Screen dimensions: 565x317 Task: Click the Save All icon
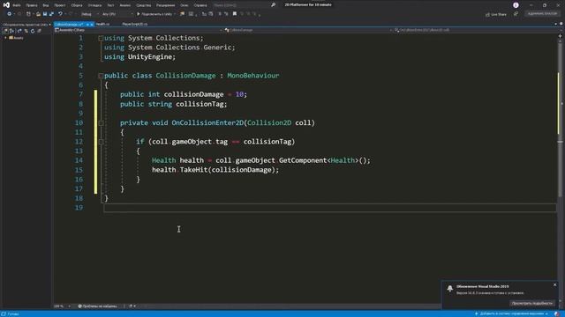click(51, 14)
